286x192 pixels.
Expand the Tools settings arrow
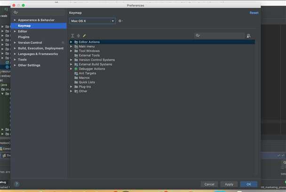click(x=15, y=60)
